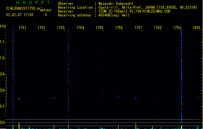Image resolution: width=203 pixels, height=129 pixels.
Task: Click the 0.7 kHz axis label
Action: point(3,106)
